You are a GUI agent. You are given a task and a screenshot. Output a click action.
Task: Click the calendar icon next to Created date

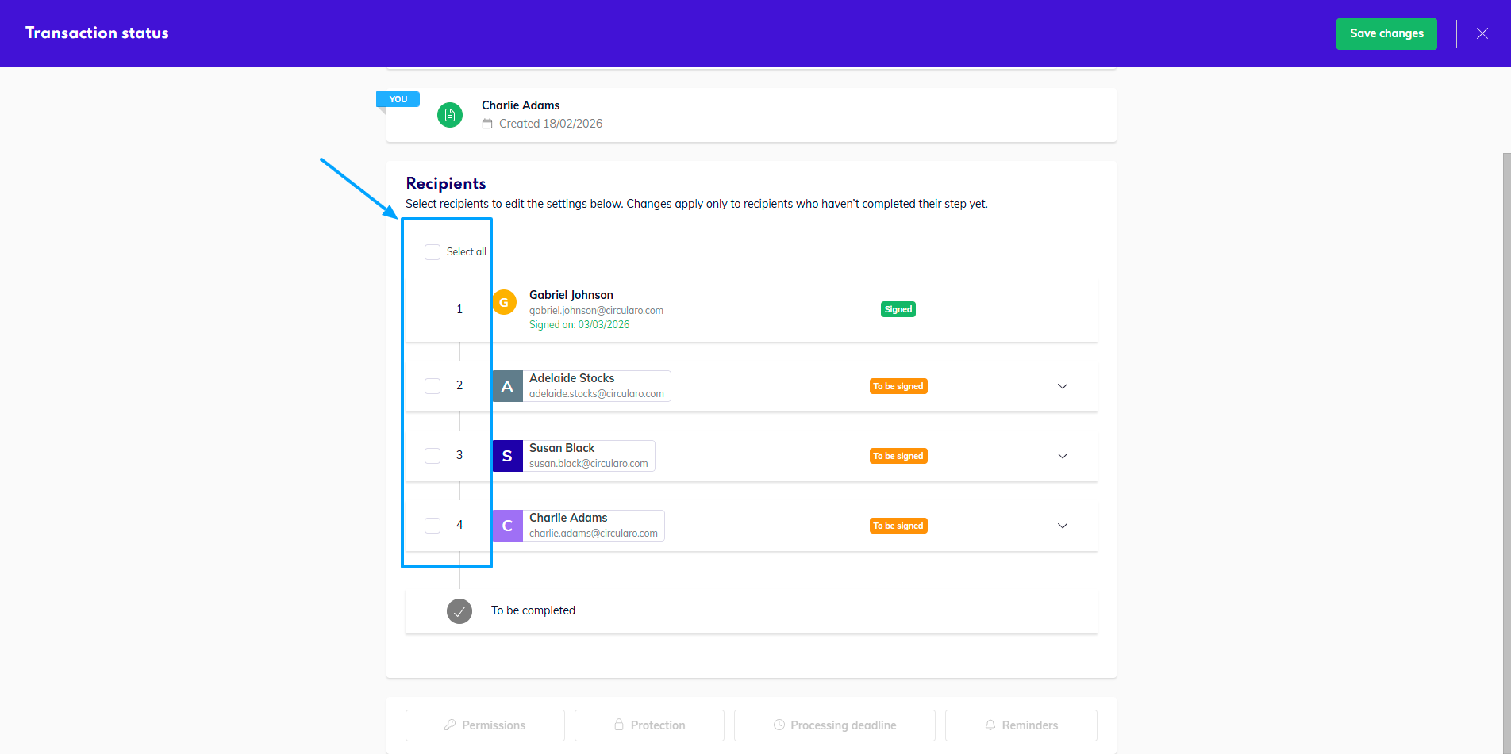(x=487, y=124)
